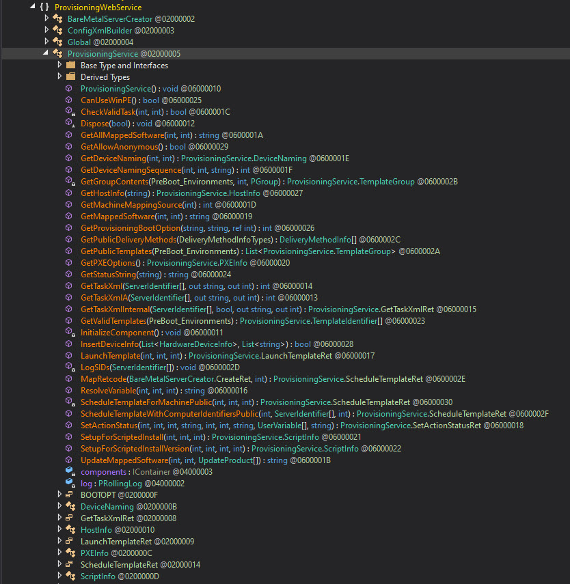Click the protected method icon beside Dispose
The height and width of the screenshot is (584, 570).
click(70, 123)
